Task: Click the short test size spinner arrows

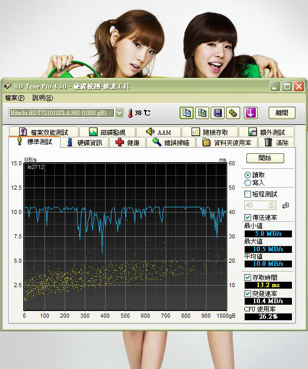Action: point(272,205)
